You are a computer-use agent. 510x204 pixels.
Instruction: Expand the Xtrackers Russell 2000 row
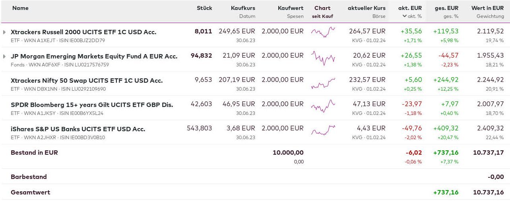5,32
